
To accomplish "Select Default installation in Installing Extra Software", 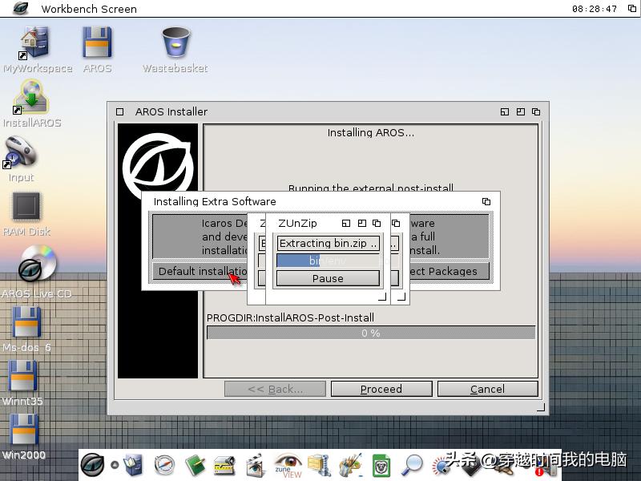I will [195, 271].
